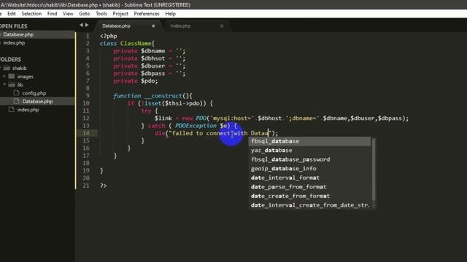
Task: Open the Selection menu
Action: tap(31, 14)
